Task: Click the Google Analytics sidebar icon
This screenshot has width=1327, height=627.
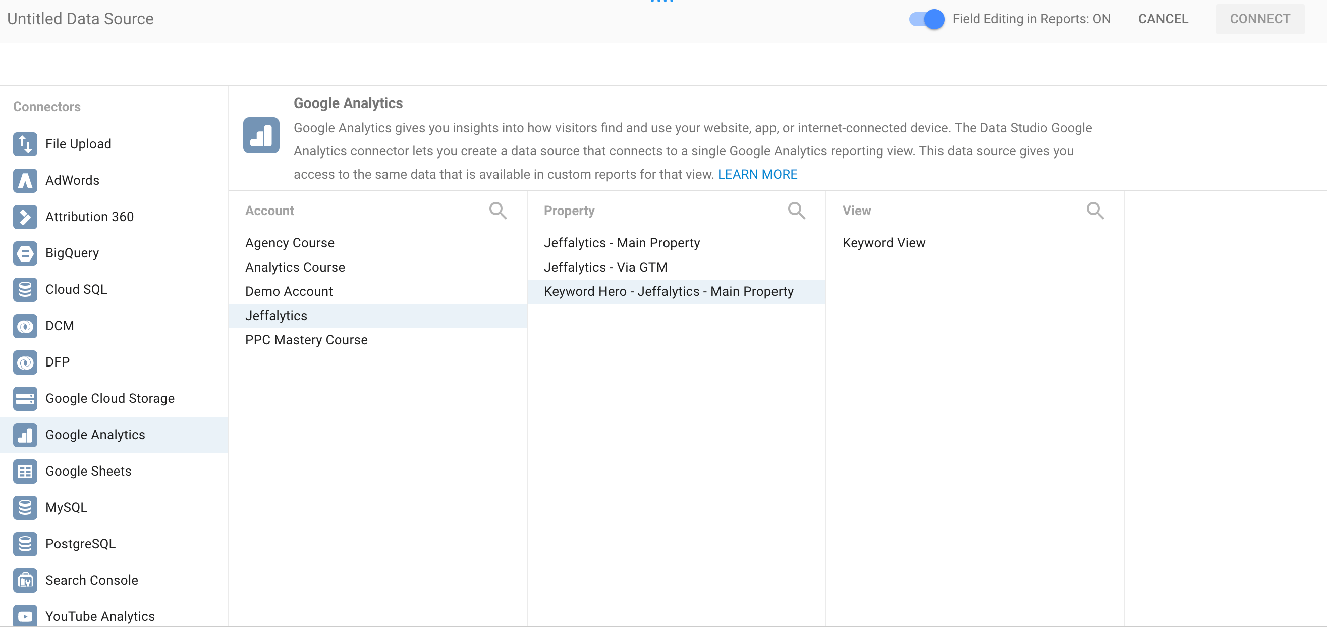Action: [25, 435]
